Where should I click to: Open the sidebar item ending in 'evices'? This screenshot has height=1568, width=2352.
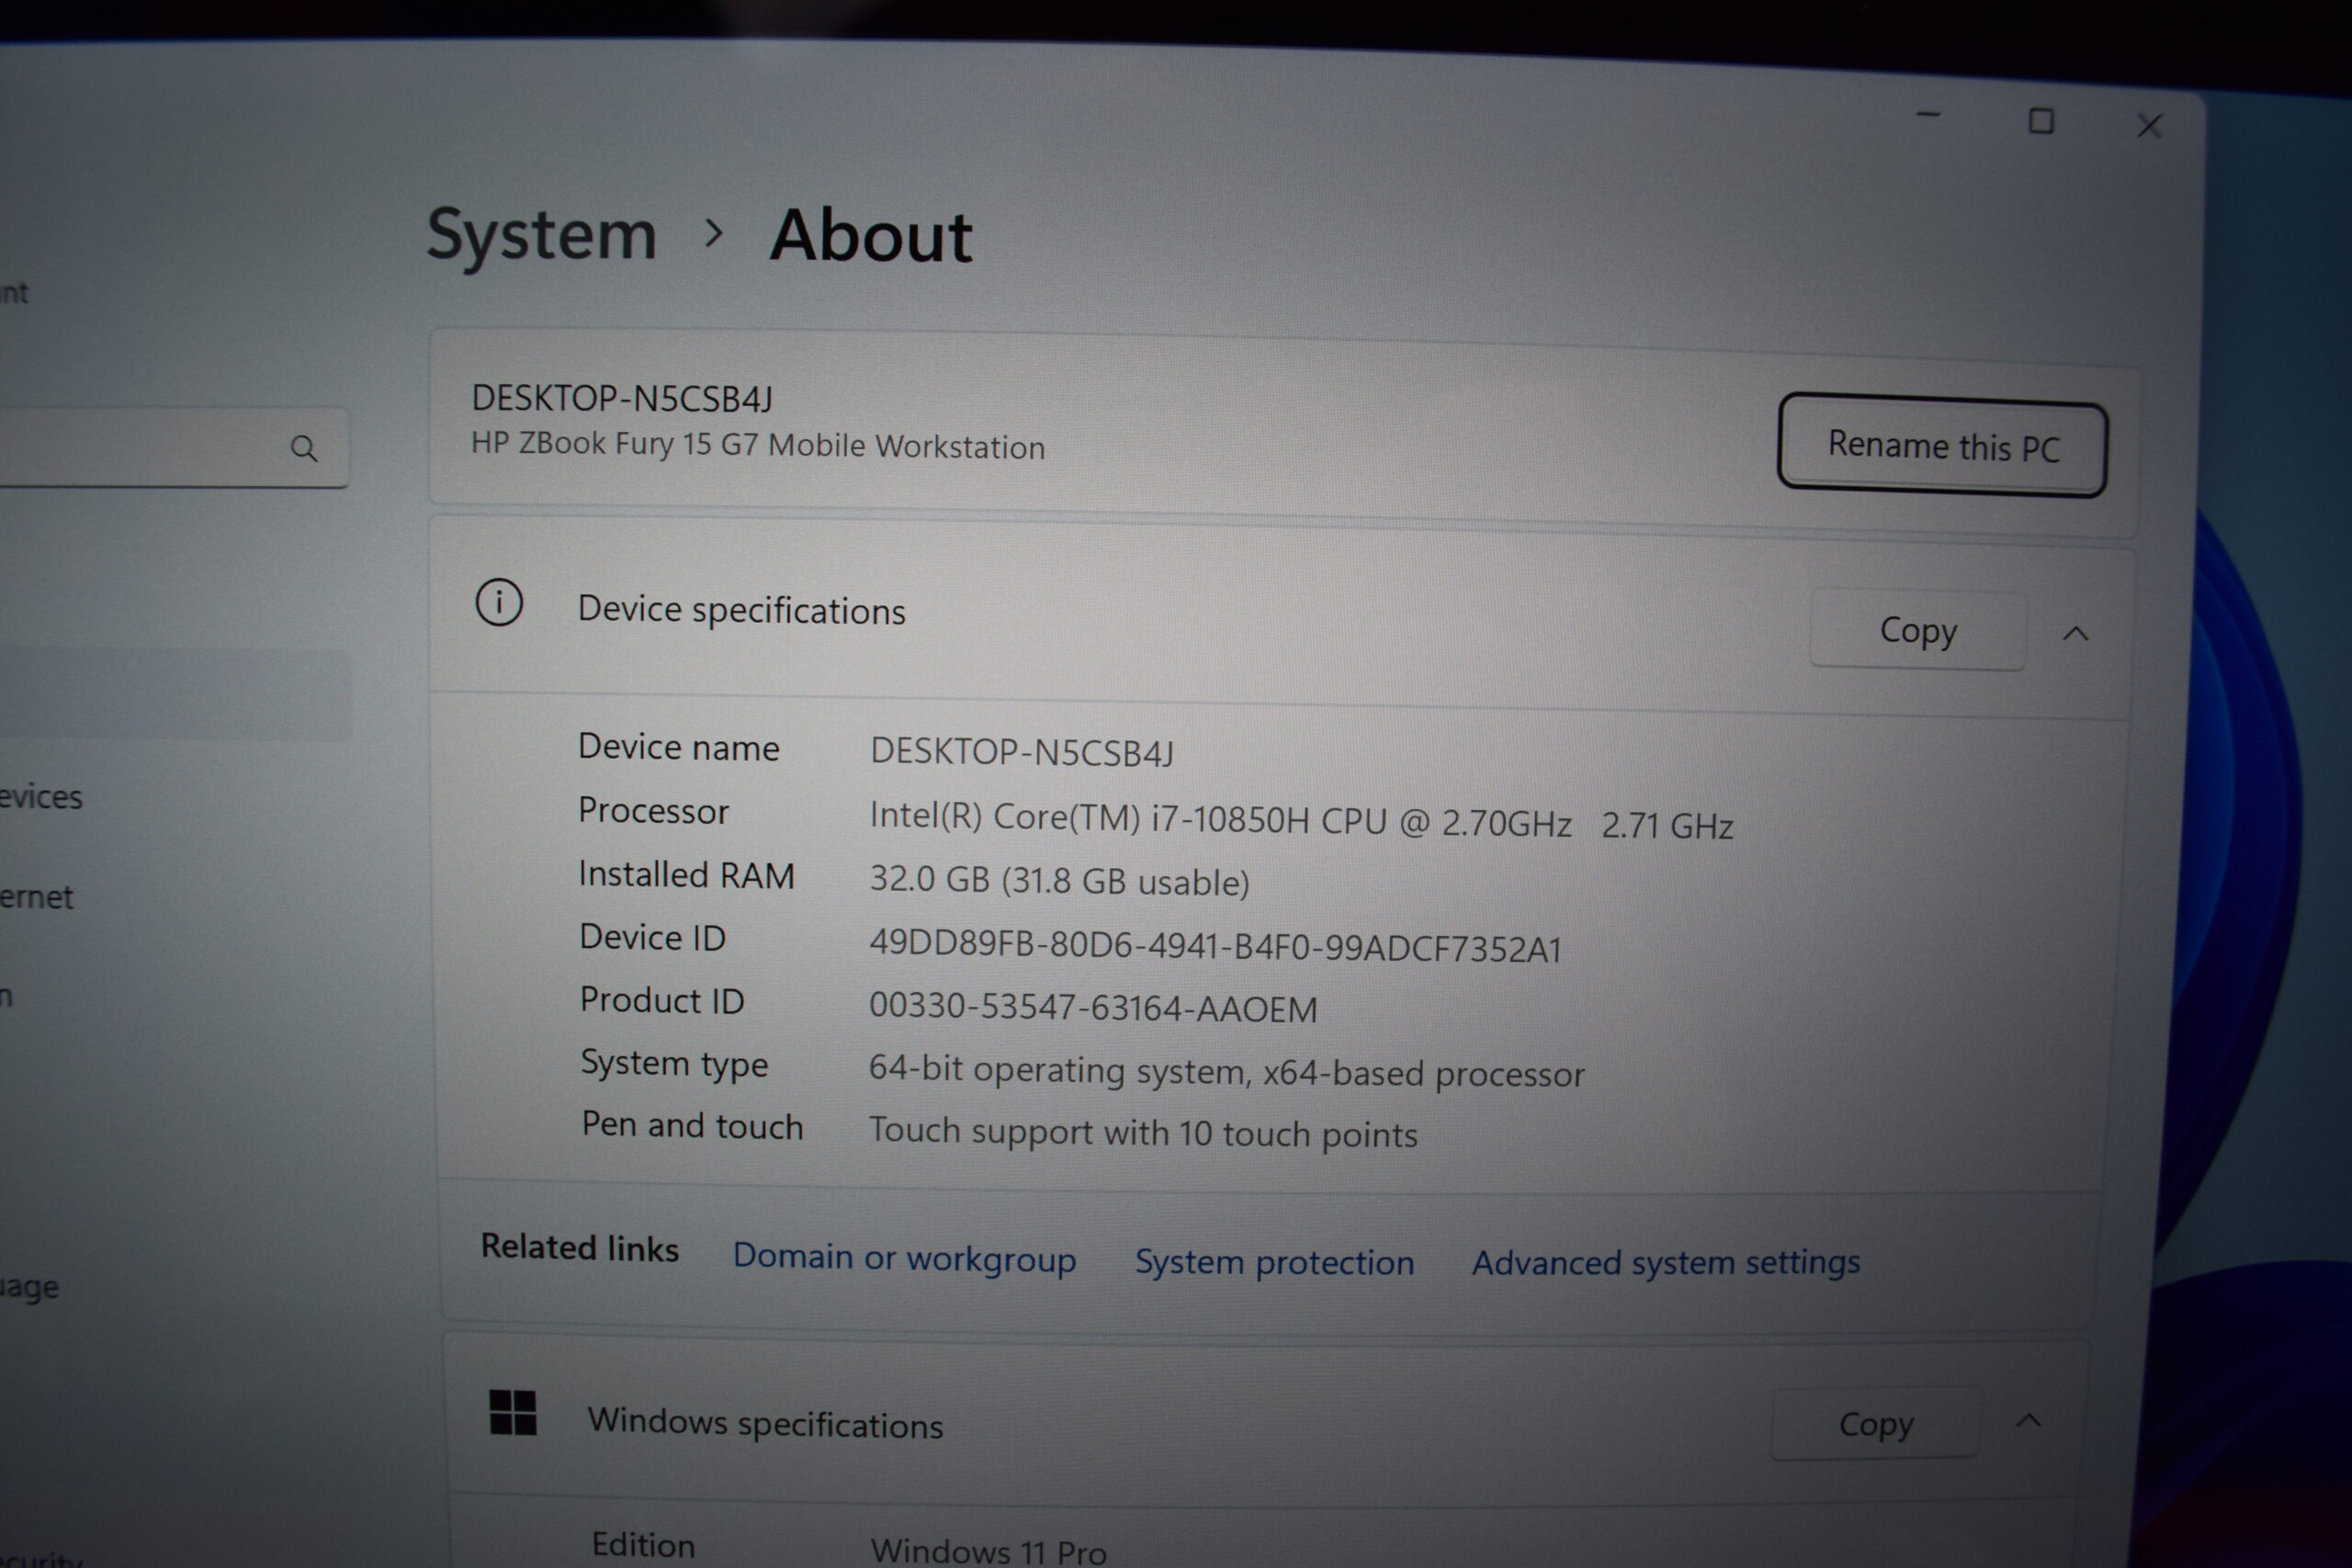point(41,797)
